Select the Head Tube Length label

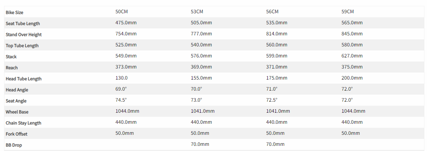click(x=24, y=79)
